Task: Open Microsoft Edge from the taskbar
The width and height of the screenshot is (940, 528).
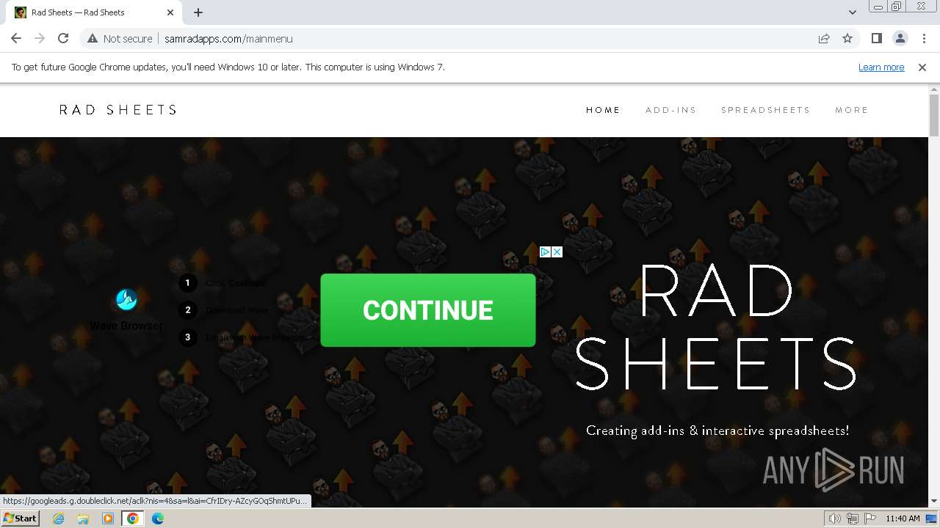Action: pyautogui.click(x=158, y=518)
